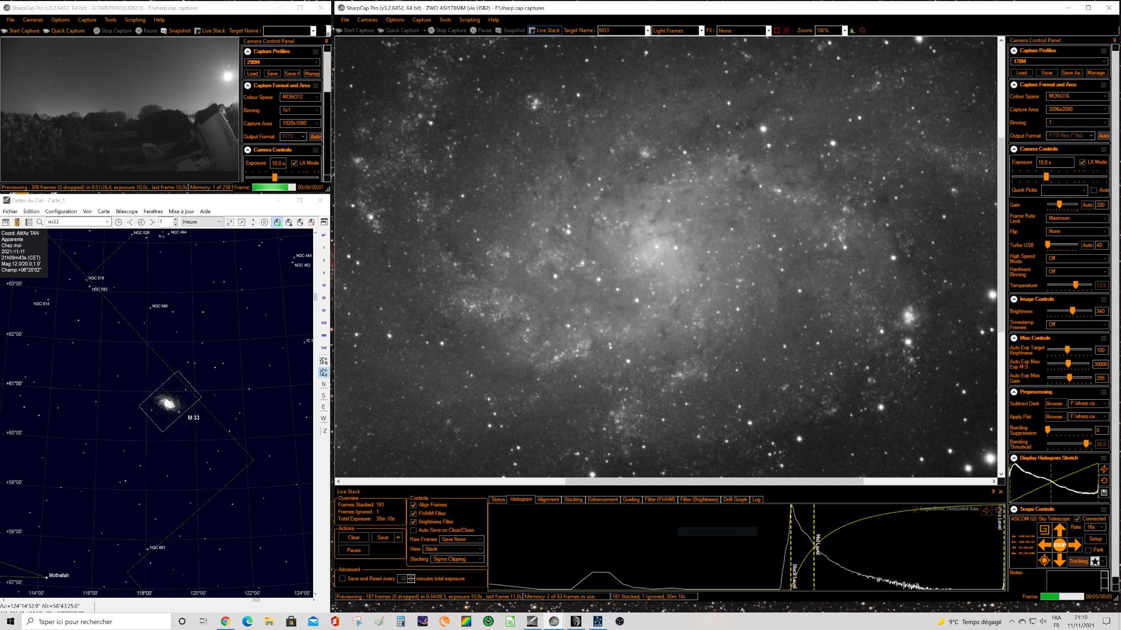Viewport: 1121px width, 630px height.
Task: Click the slew up arrow in Scope Controls
Action: tap(1059, 529)
